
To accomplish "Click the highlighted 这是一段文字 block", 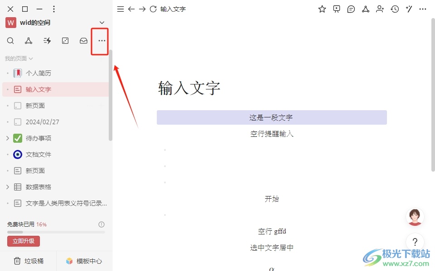I will click(271, 117).
